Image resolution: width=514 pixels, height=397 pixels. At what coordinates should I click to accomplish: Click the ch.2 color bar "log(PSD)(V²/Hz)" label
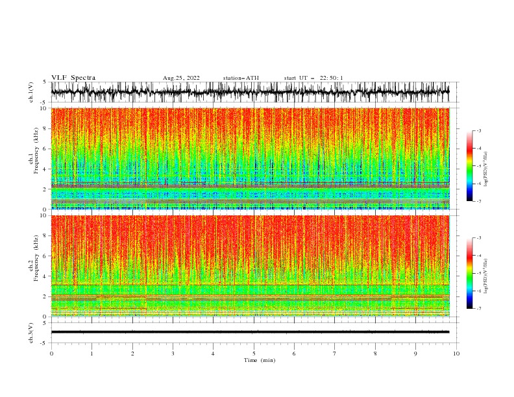point(485,276)
